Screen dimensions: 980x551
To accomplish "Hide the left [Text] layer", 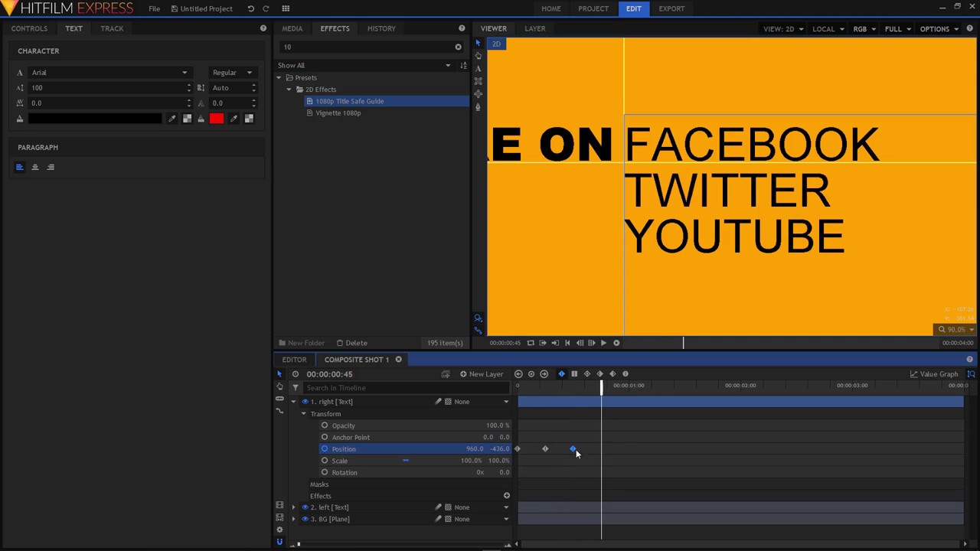I will click(x=305, y=507).
